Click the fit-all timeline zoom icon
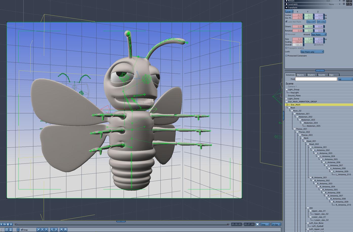 pyautogui.click(x=7, y=230)
